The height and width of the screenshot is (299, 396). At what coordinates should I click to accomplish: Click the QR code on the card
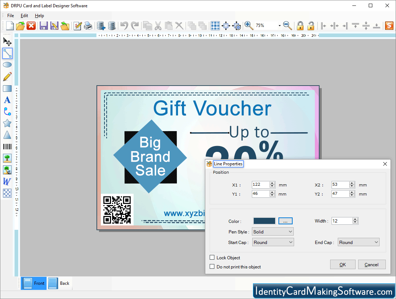coord(117,210)
